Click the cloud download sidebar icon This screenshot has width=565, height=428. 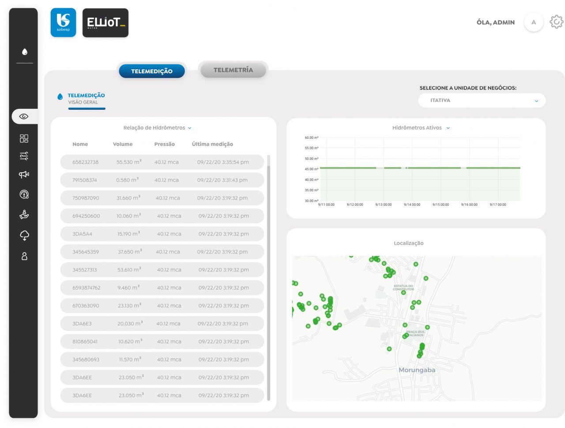(x=24, y=235)
